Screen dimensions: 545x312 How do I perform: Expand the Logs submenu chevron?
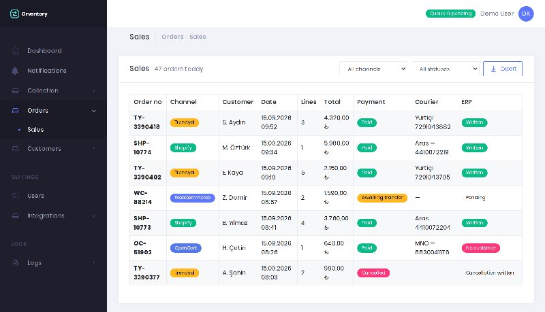click(94, 263)
